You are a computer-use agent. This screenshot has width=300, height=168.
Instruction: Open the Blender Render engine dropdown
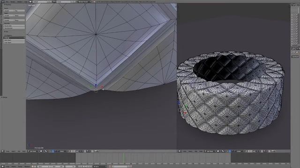click(84, 1)
